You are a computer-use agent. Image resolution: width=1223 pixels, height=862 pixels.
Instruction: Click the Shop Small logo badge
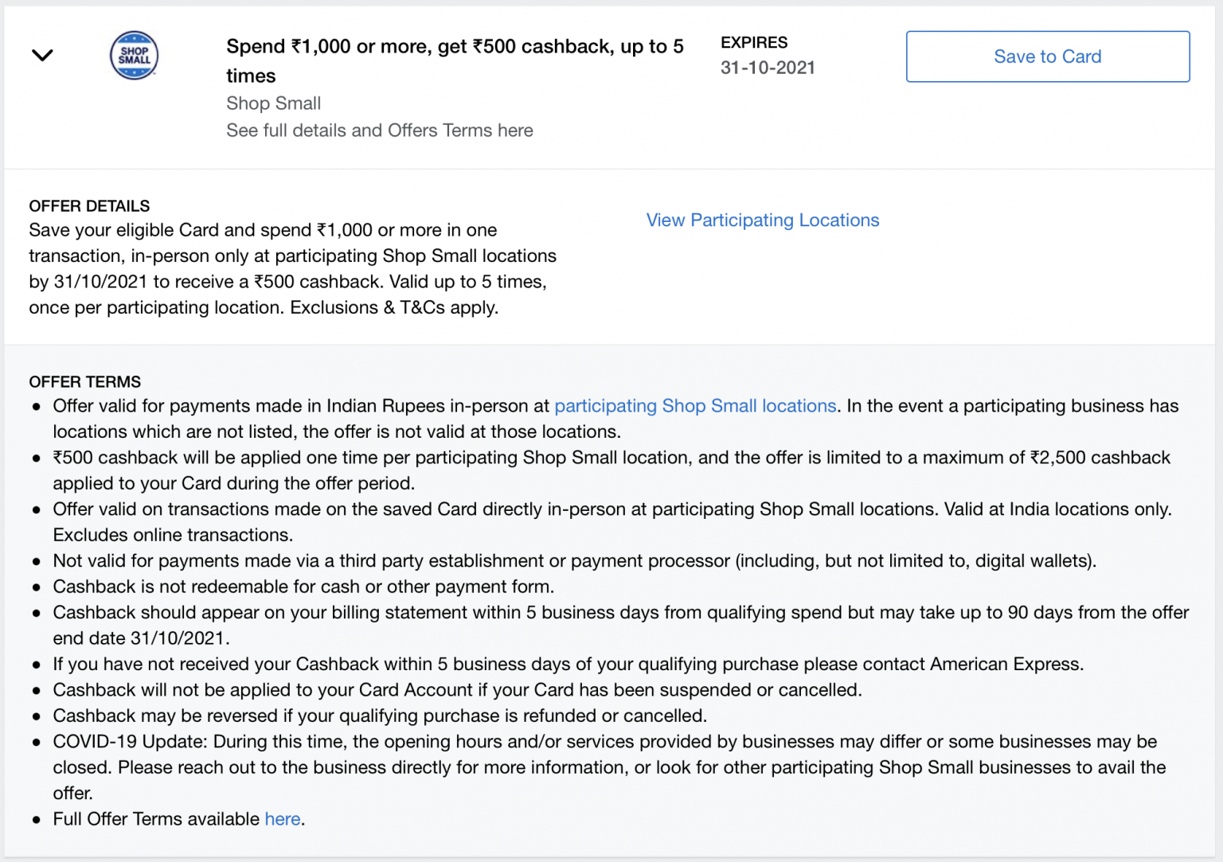click(x=134, y=55)
